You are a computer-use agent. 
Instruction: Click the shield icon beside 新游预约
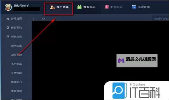tap(8, 28)
